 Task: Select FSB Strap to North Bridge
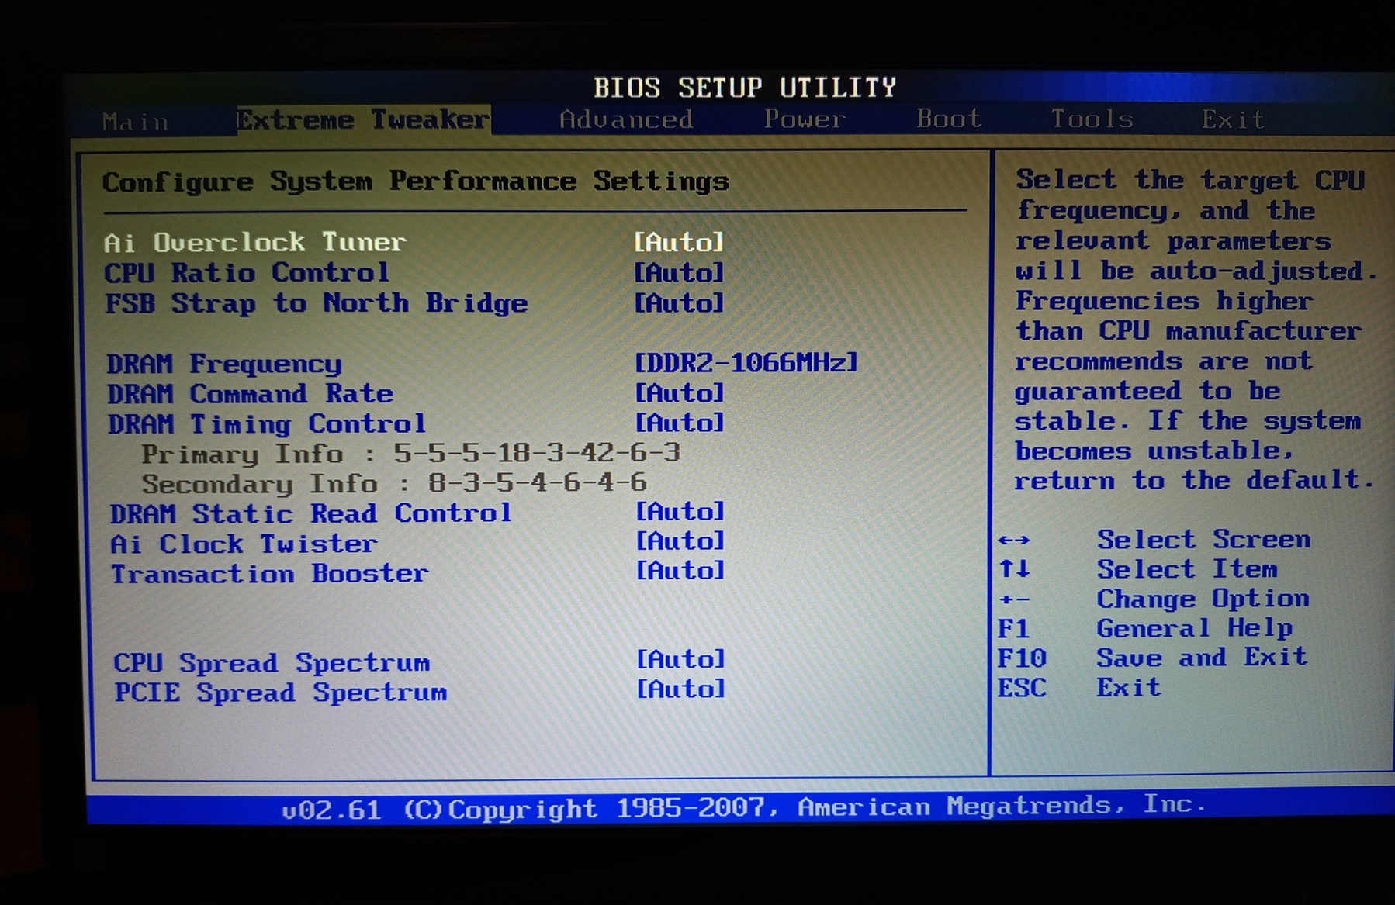tap(316, 302)
